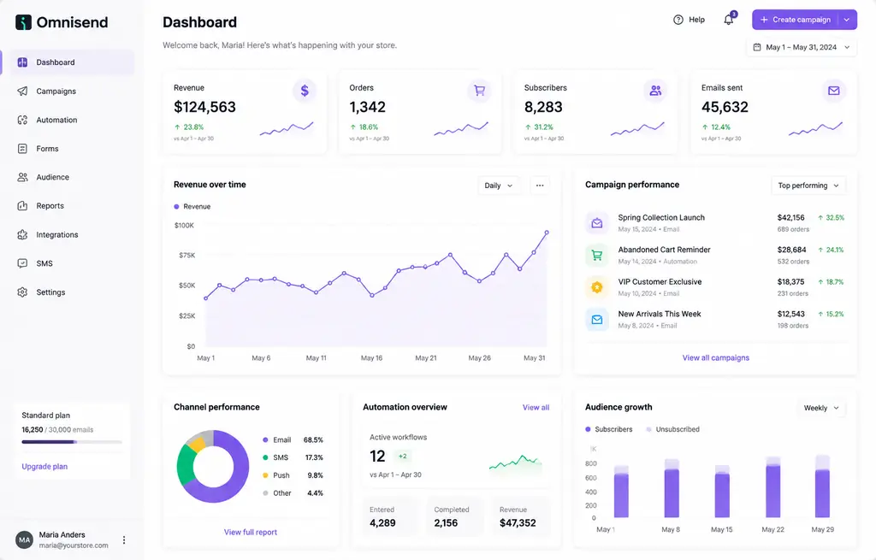Click the VIP Customer Exclusive badge icon

tap(596, 287)
